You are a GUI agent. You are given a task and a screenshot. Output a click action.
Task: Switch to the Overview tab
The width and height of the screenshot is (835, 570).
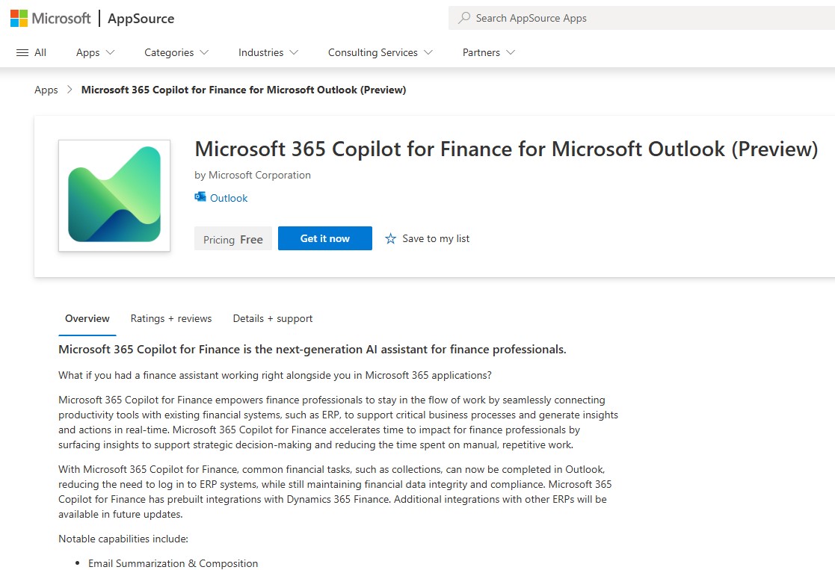pos(87,318)
